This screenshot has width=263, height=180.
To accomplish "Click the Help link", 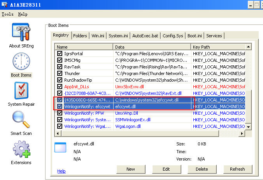I will (61, 171).
